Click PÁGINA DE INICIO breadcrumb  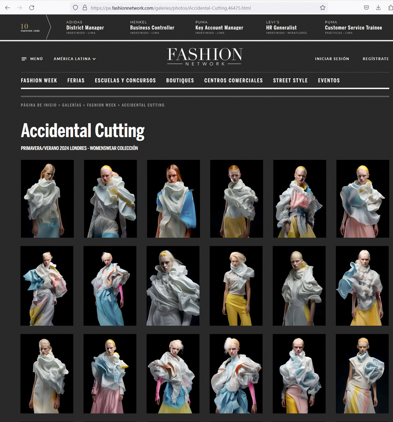click(x=39, y=105)
